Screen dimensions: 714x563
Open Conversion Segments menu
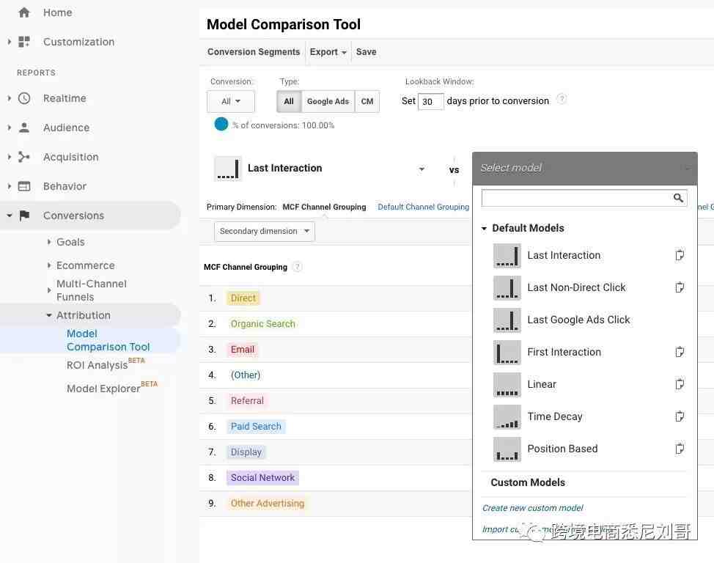[254, 52]
